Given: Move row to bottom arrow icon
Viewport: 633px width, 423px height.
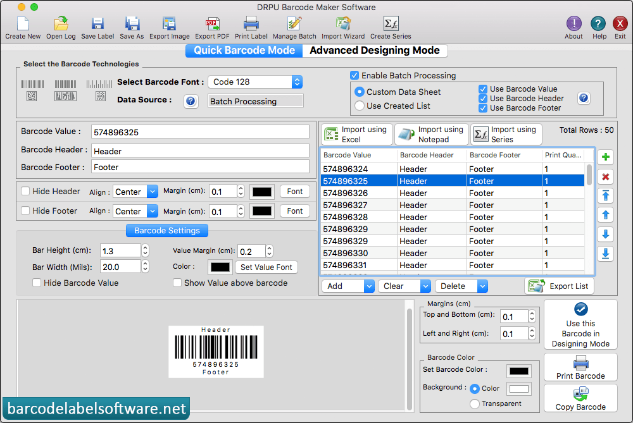Looking at the screenshot, I should (x=606, y=254).
